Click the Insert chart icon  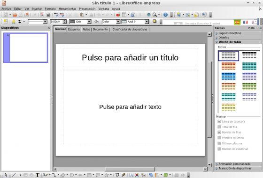point(118,15)
